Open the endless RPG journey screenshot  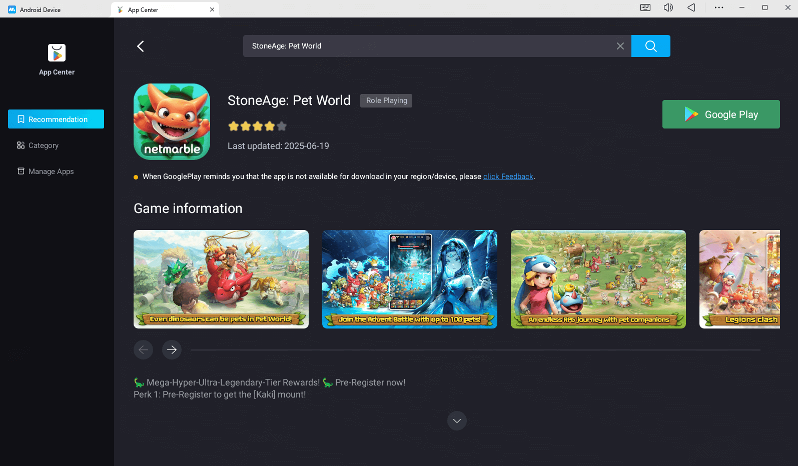tap(598, 279)
